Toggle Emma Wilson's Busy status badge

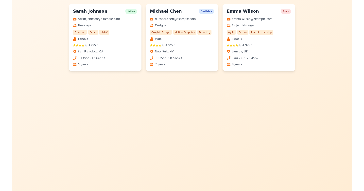(286, 11)
